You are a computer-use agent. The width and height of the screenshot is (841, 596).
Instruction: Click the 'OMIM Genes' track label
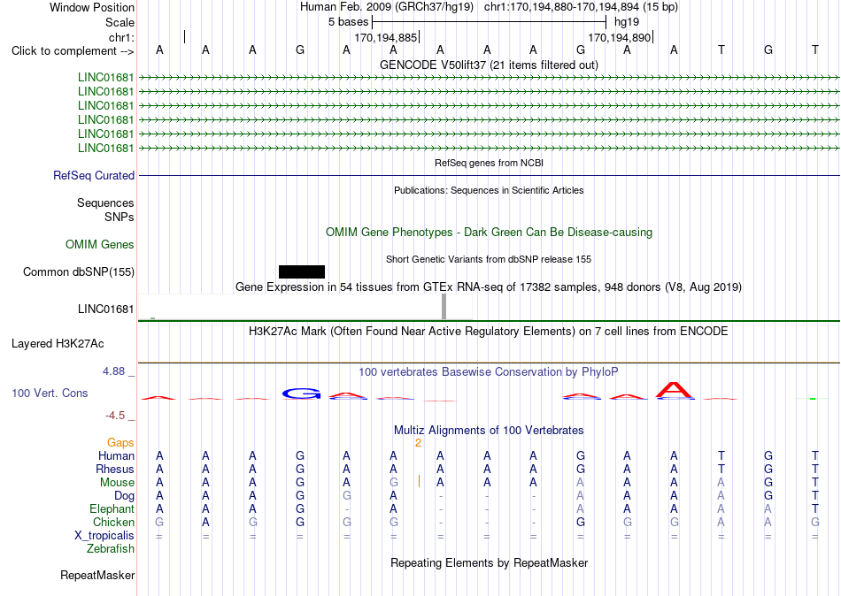coord(100,244)
